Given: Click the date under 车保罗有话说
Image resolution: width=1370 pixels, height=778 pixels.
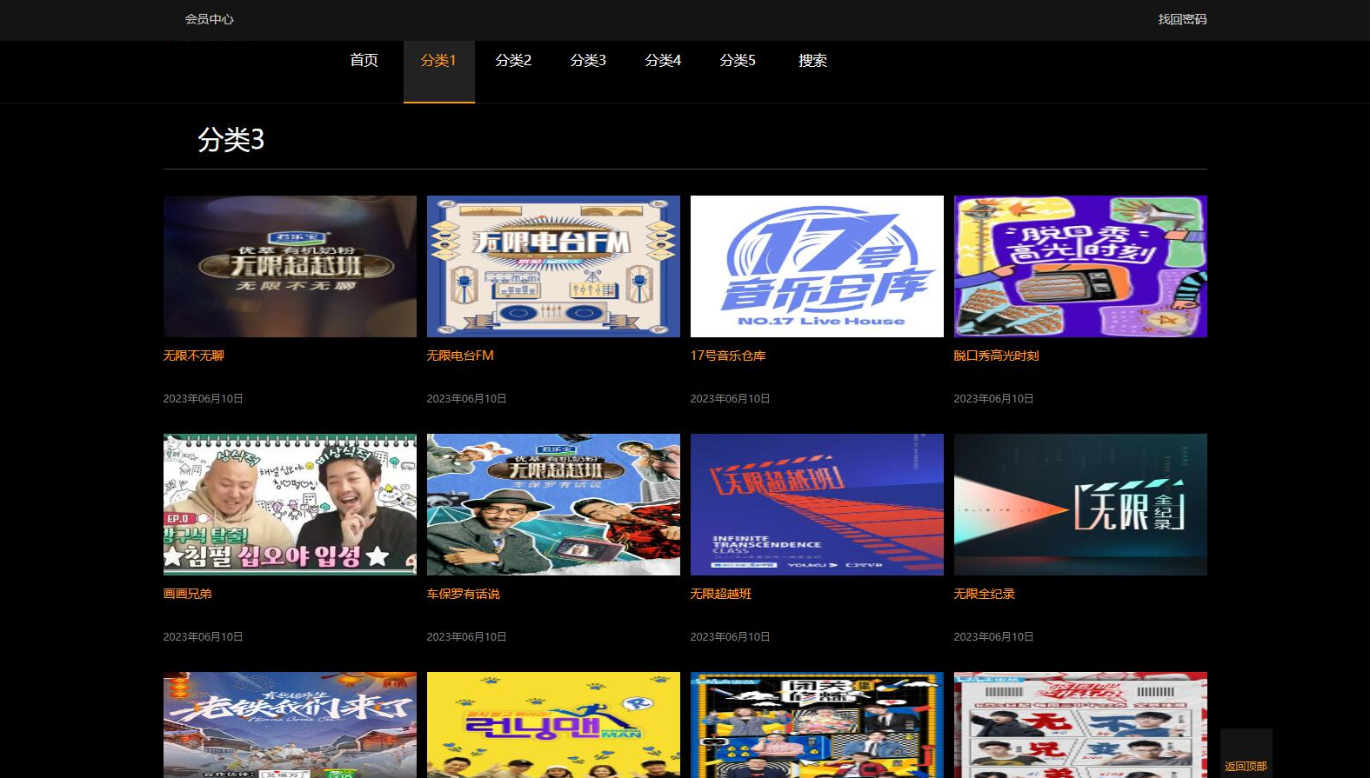Looking at the screenshot, I should [x=466, y=636].
